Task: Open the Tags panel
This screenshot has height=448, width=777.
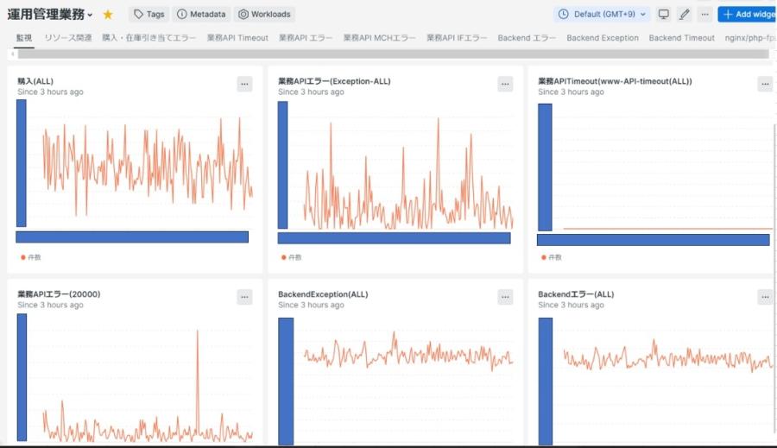Action: pyautogui.click(x=148, y=15)
